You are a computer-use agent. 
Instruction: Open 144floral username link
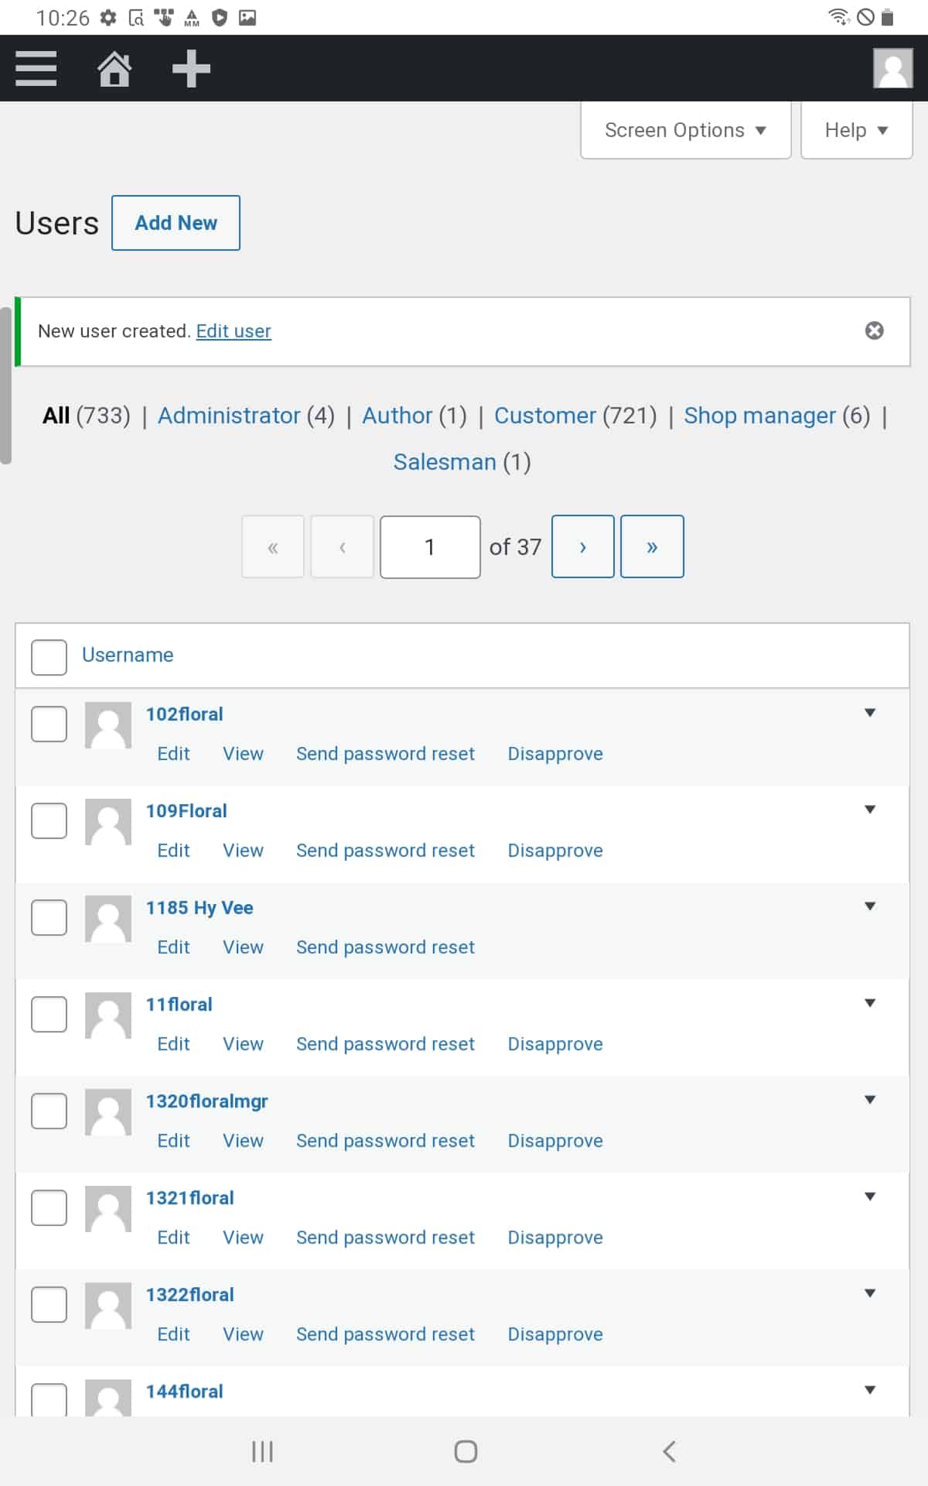184,1392
